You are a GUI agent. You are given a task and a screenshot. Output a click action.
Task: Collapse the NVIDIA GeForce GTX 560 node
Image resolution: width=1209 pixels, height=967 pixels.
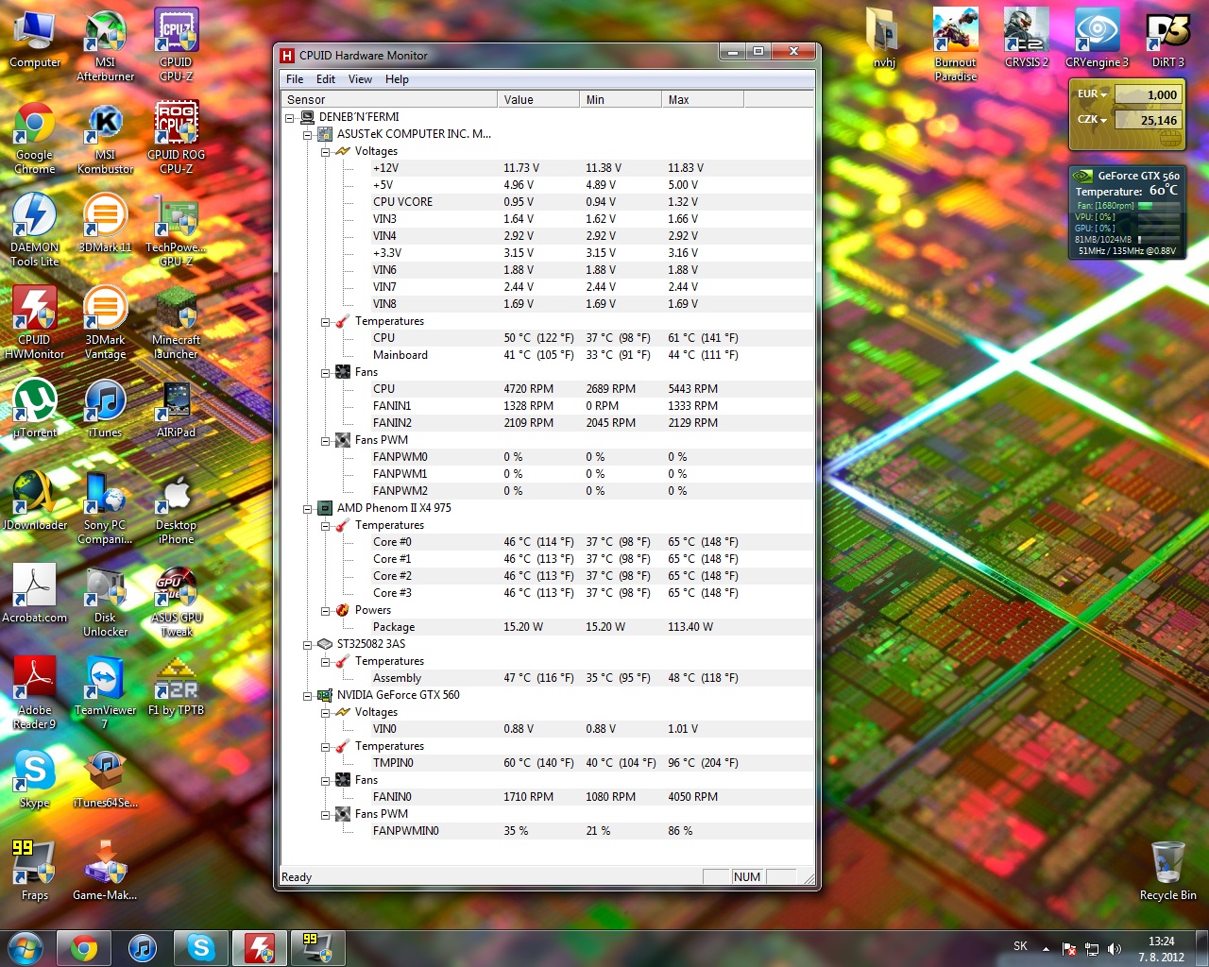pyautogui.click(x=308, y=696)
